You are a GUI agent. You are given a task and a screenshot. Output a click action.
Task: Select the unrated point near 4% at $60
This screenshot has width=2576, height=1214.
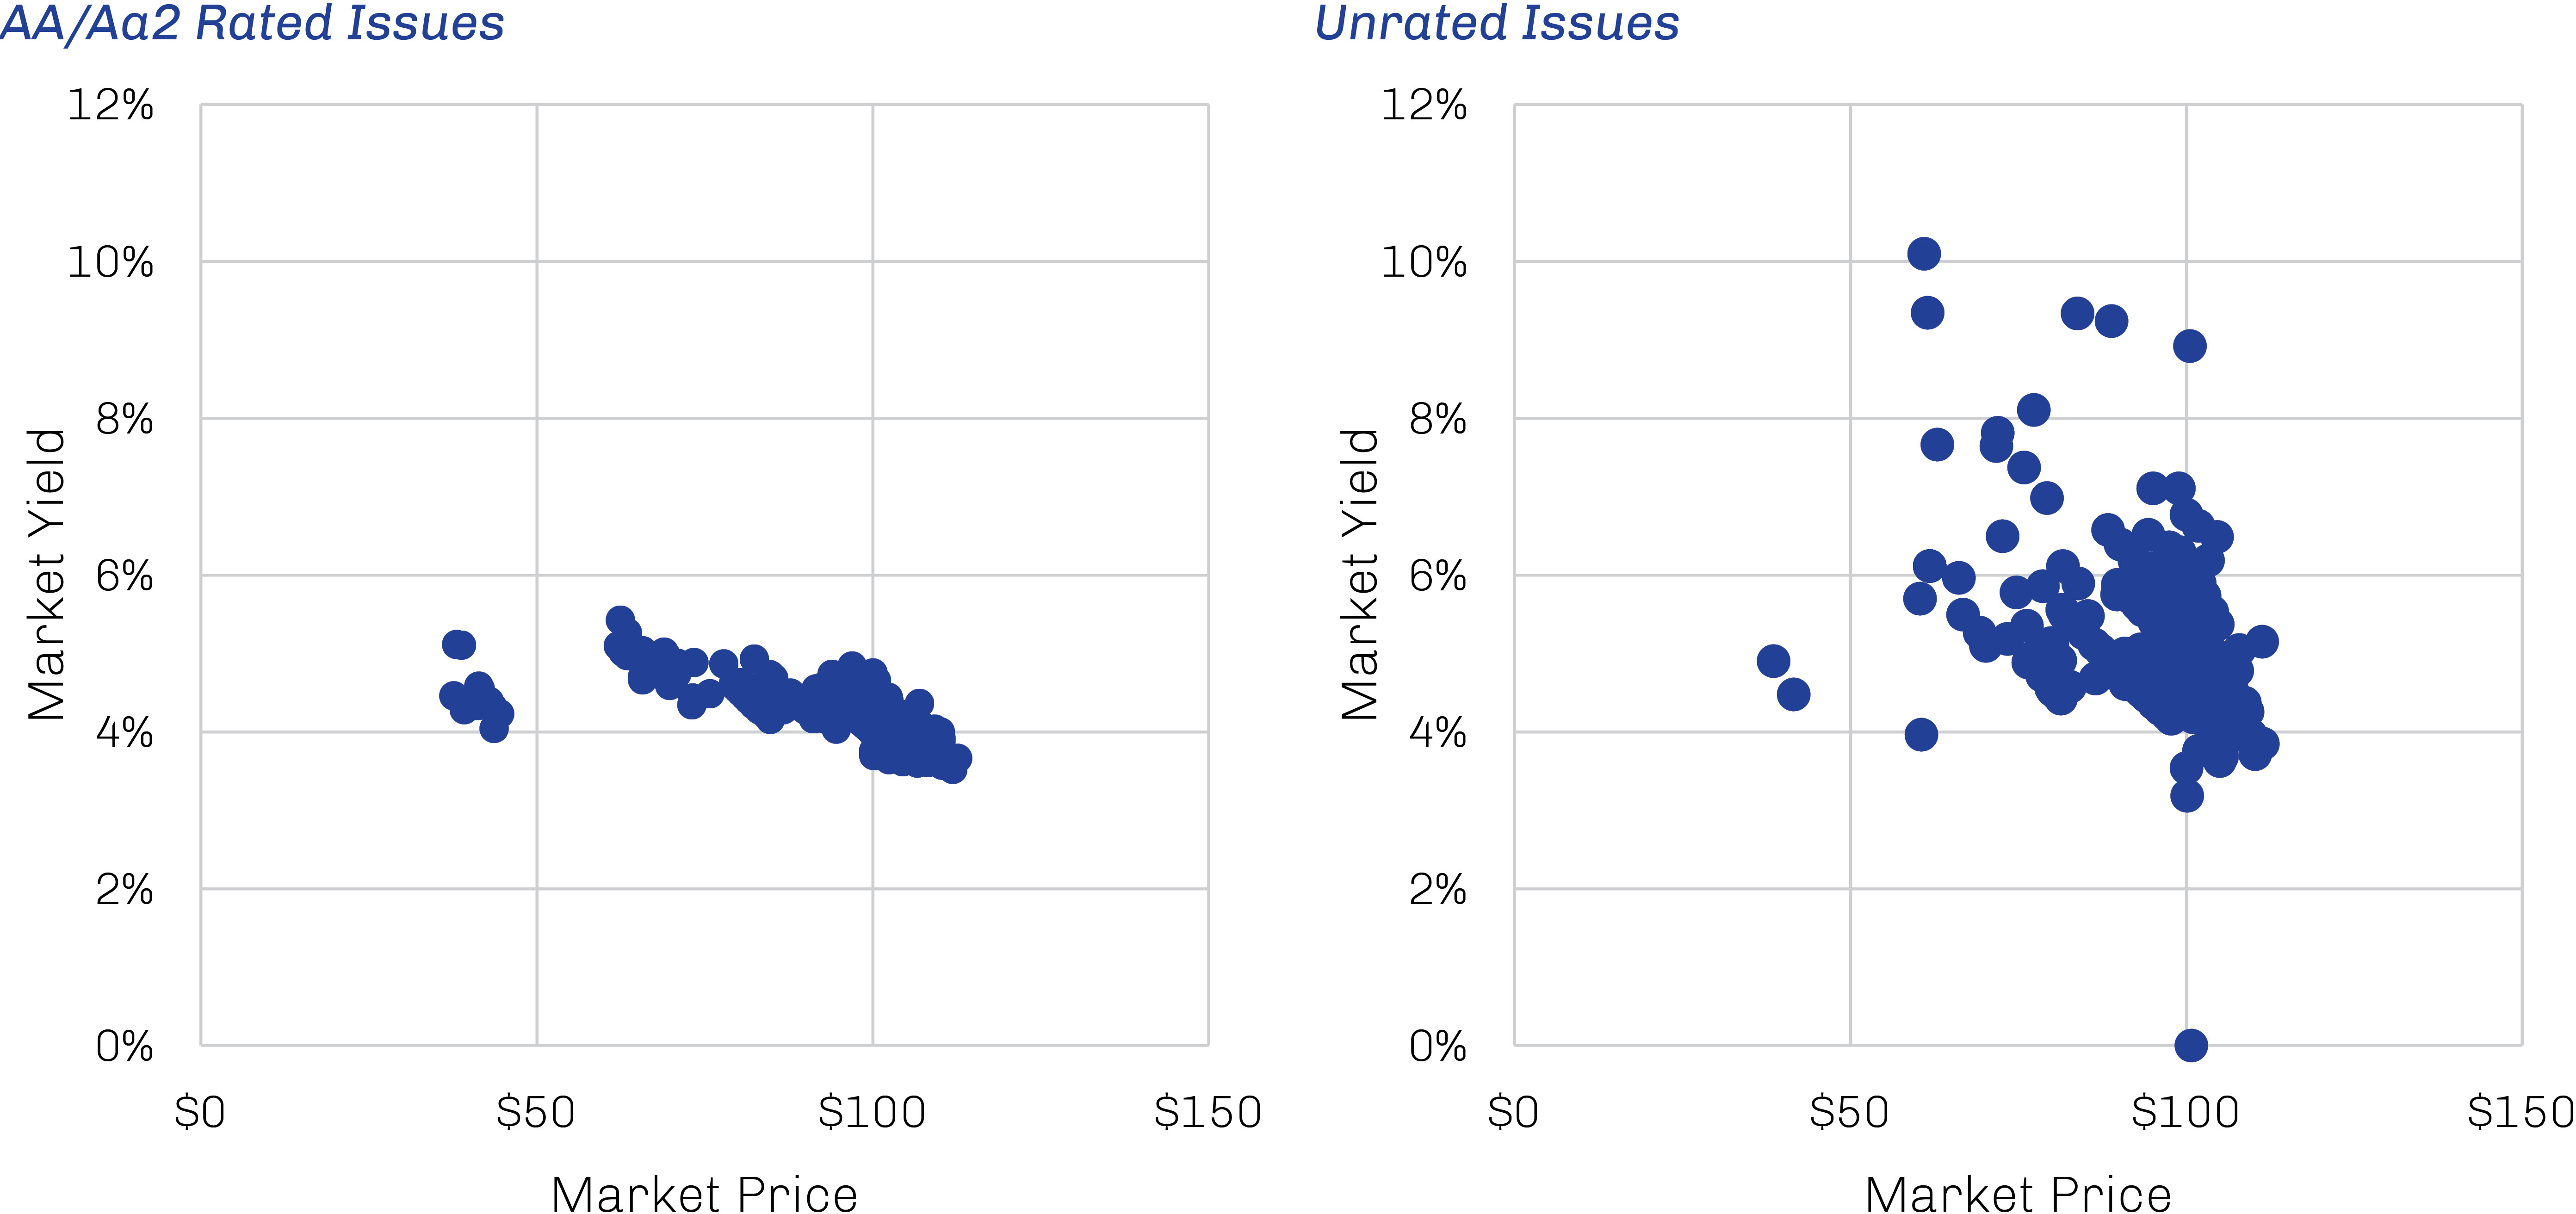(x=1921, y=735)
